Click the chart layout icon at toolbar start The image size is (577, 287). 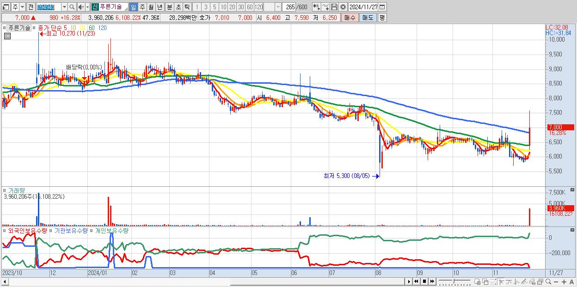[x=6, y=7]
